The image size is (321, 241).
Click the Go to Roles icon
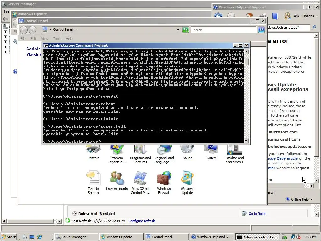click(244, 213)
